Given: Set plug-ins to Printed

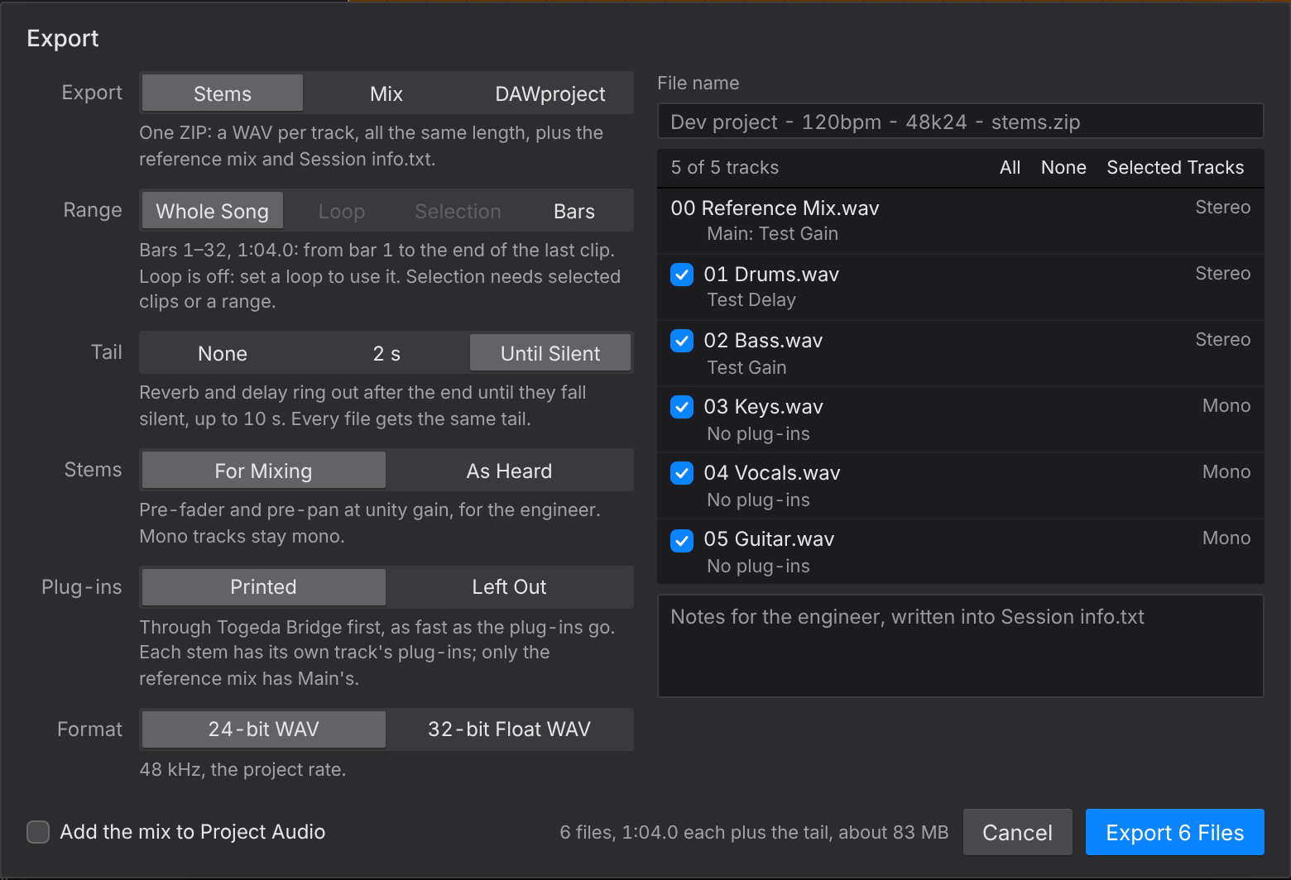Looking at the screenshot, I should 264,586.
